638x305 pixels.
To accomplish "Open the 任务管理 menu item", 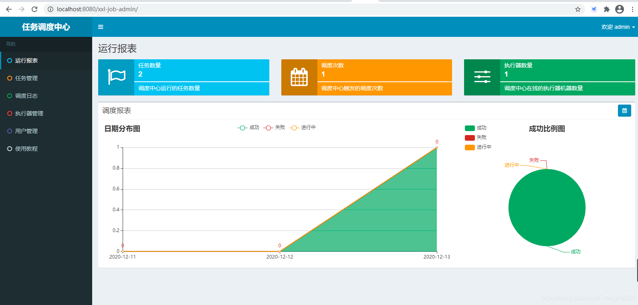I will coord(46,78).
